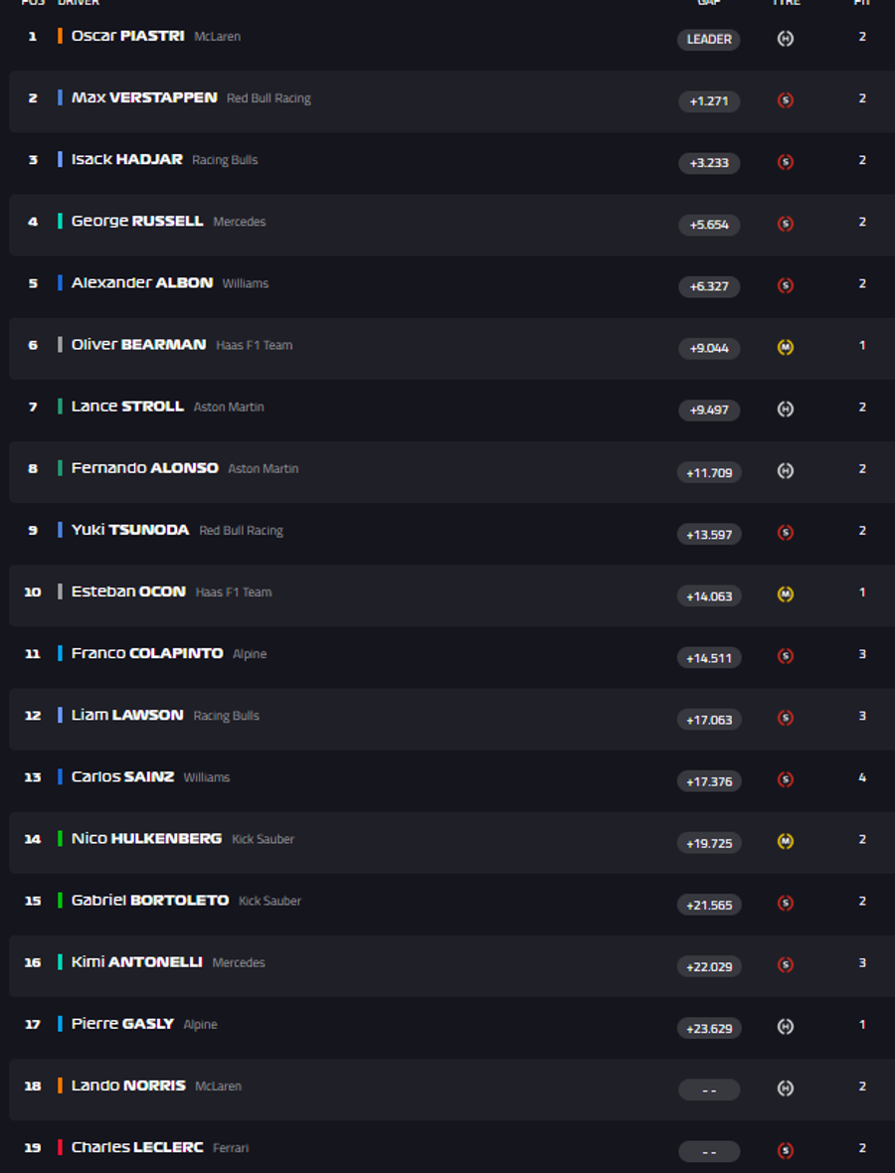
Task: Click Sainz's +17.376 gap badge
Action: (x=709, y=781)
